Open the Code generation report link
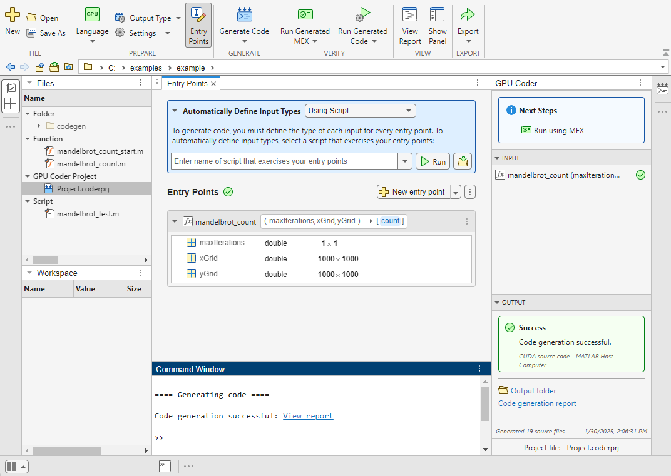Image resolution: width=671 pixels, height=476 pixels. [537, 403]
